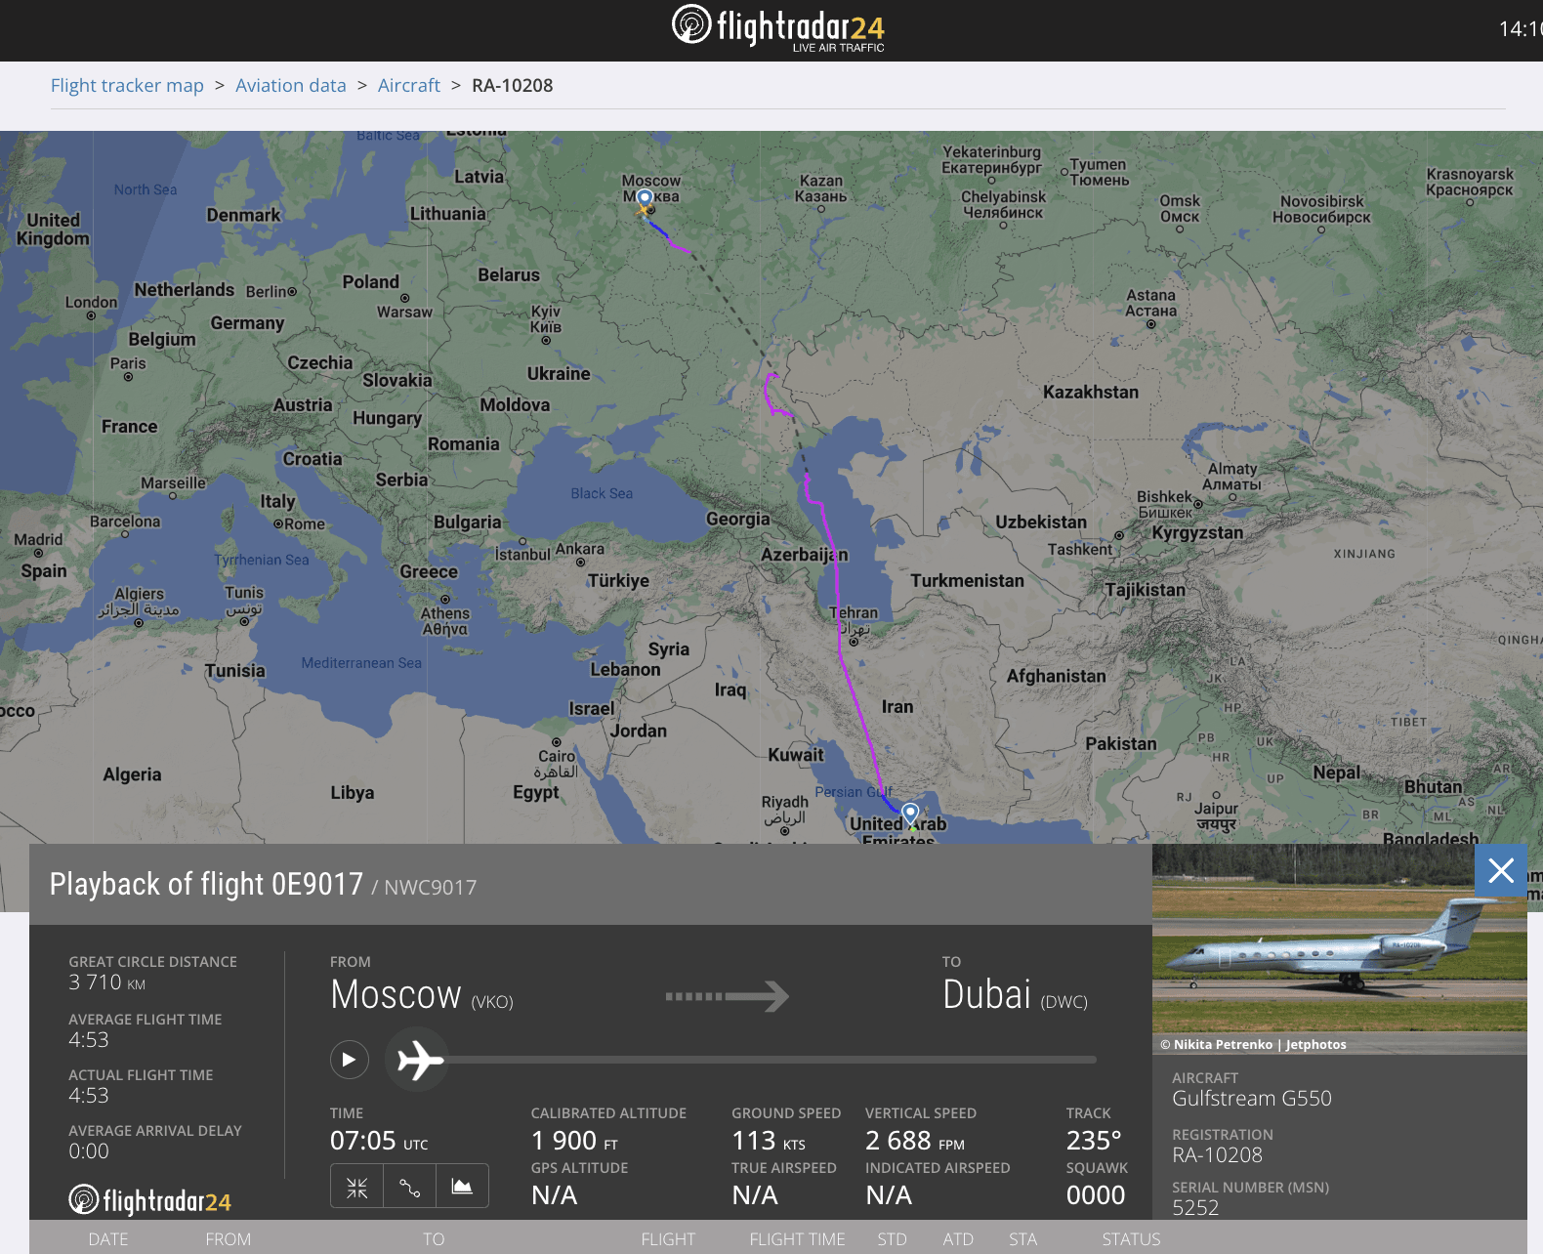Click the Jetphotos photo credit

pyautogui.click(x=1314, y=1045)
